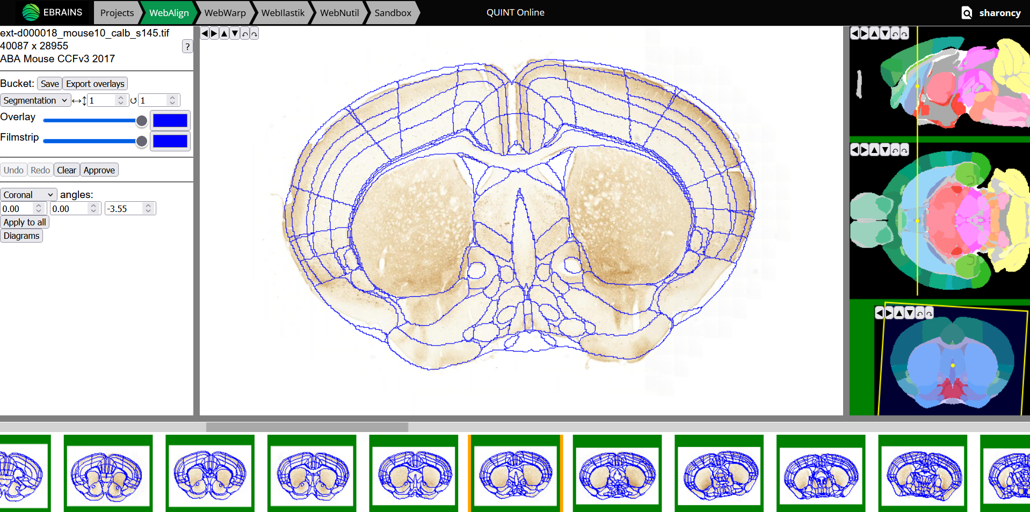Adjust the Filmstrip opacity slider
The height and width of the screenshot is (512, 1030).
tap(95, 141)
